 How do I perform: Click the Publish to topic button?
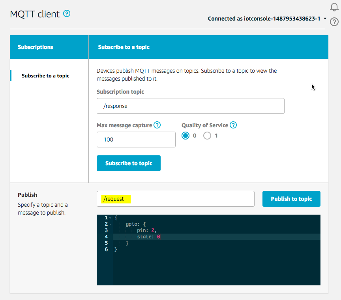click(291, 199)
